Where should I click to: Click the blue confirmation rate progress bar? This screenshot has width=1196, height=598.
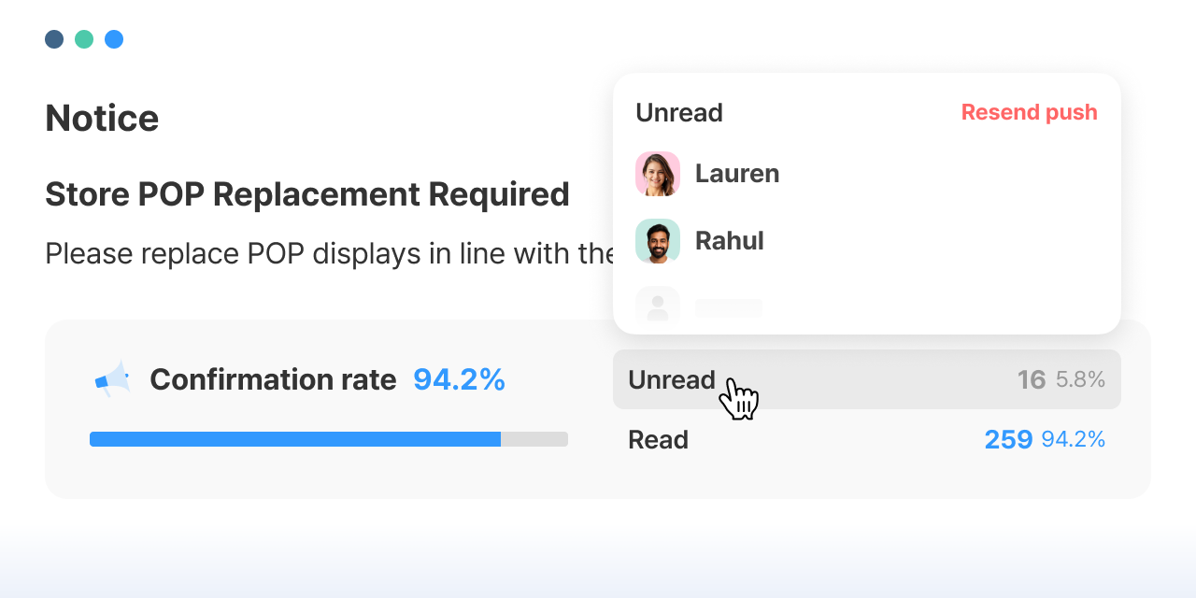pos(295,439)
